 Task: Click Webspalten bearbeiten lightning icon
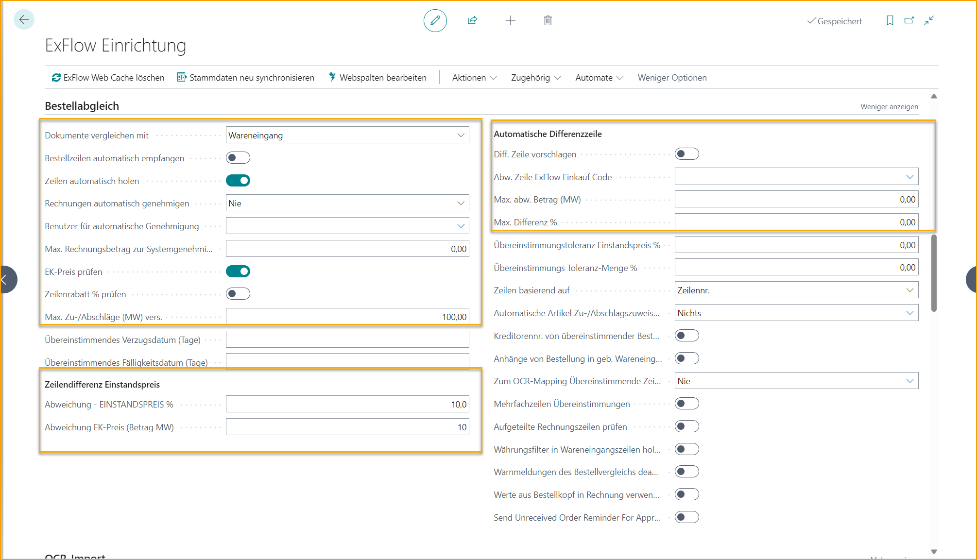pos(332,77)
